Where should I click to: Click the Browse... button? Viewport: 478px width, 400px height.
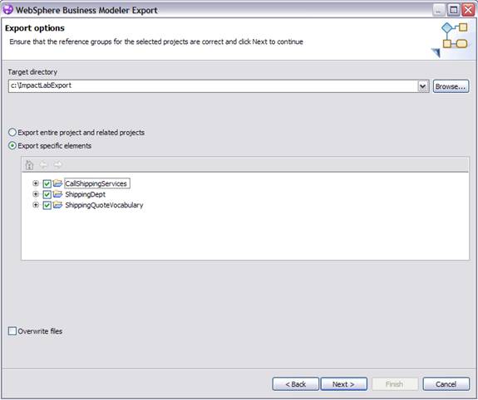tap(451, 86)
